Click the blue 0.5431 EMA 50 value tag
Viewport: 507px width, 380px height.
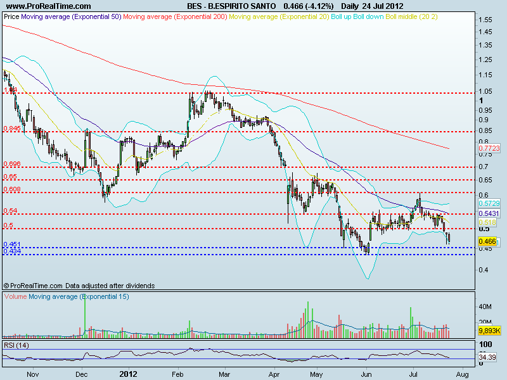(x=489, y=213)
